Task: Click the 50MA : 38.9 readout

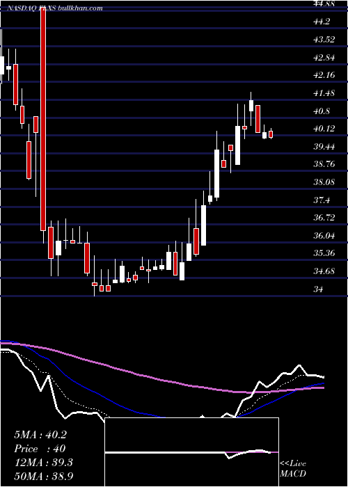Action: (x=43, y=476)
